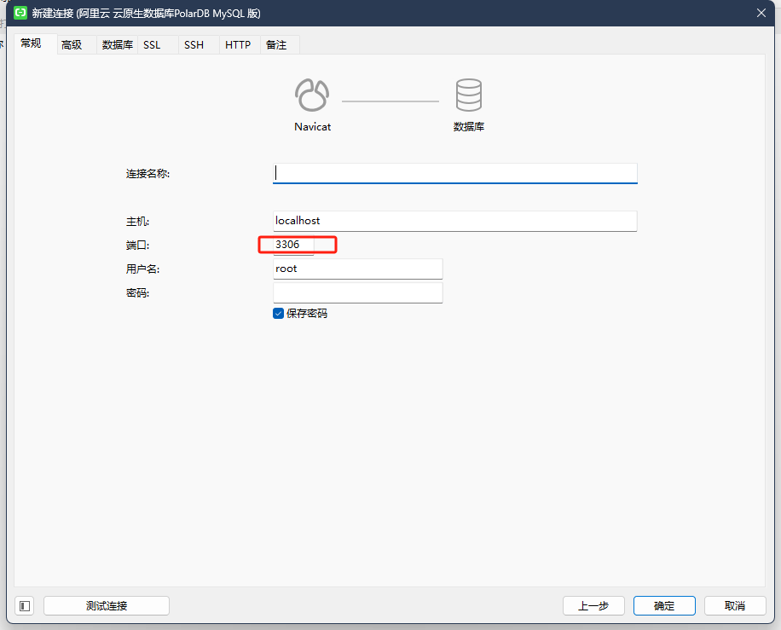Click the 测试连接 button

pyautogui.click(x=106, y=605)
